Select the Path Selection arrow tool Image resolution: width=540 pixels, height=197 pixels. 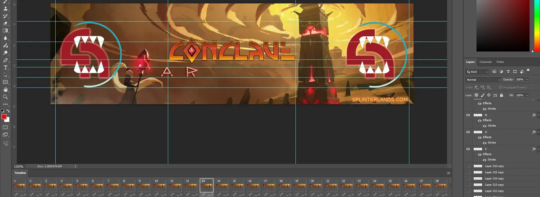tap(5, 75)
